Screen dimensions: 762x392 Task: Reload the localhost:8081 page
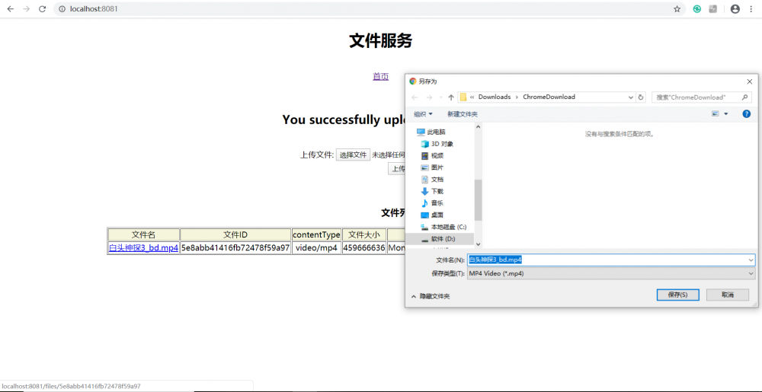tap(42, 9)
